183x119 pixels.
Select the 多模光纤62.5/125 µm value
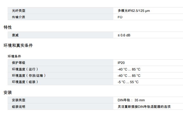pos(134,11)
